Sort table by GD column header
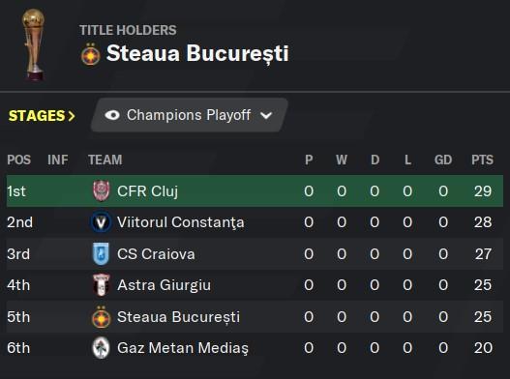 (x=443, y=160)
